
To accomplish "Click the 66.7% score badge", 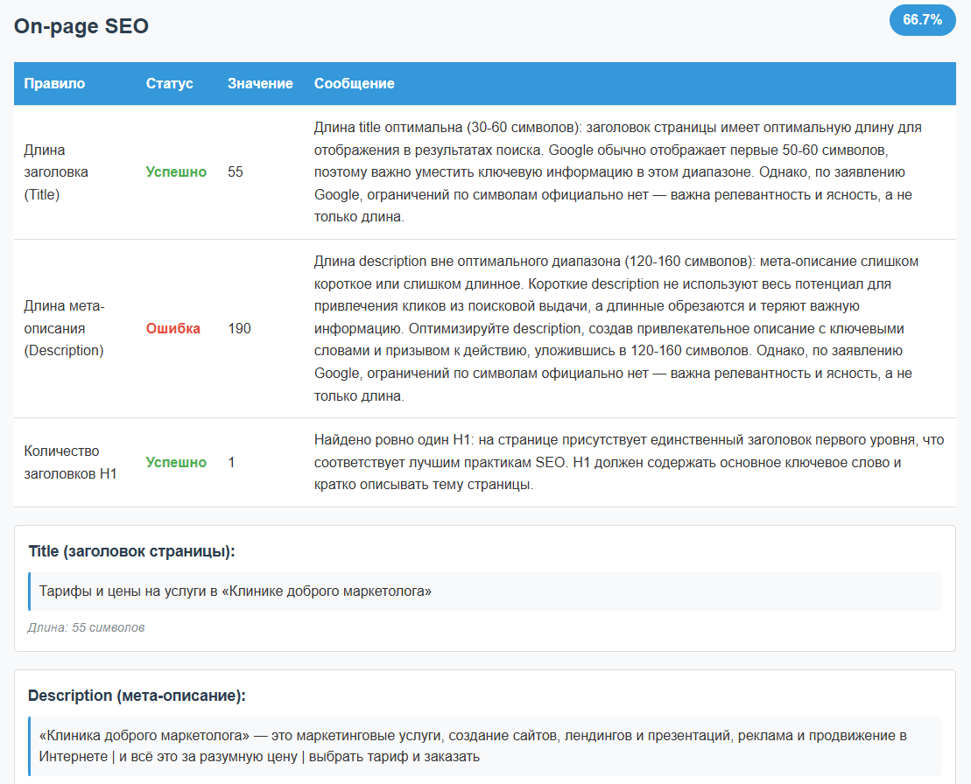I will point(922,20).
